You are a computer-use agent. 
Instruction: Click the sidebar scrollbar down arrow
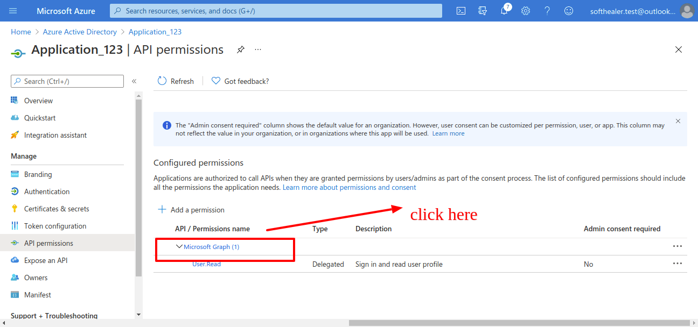(138, 315)
